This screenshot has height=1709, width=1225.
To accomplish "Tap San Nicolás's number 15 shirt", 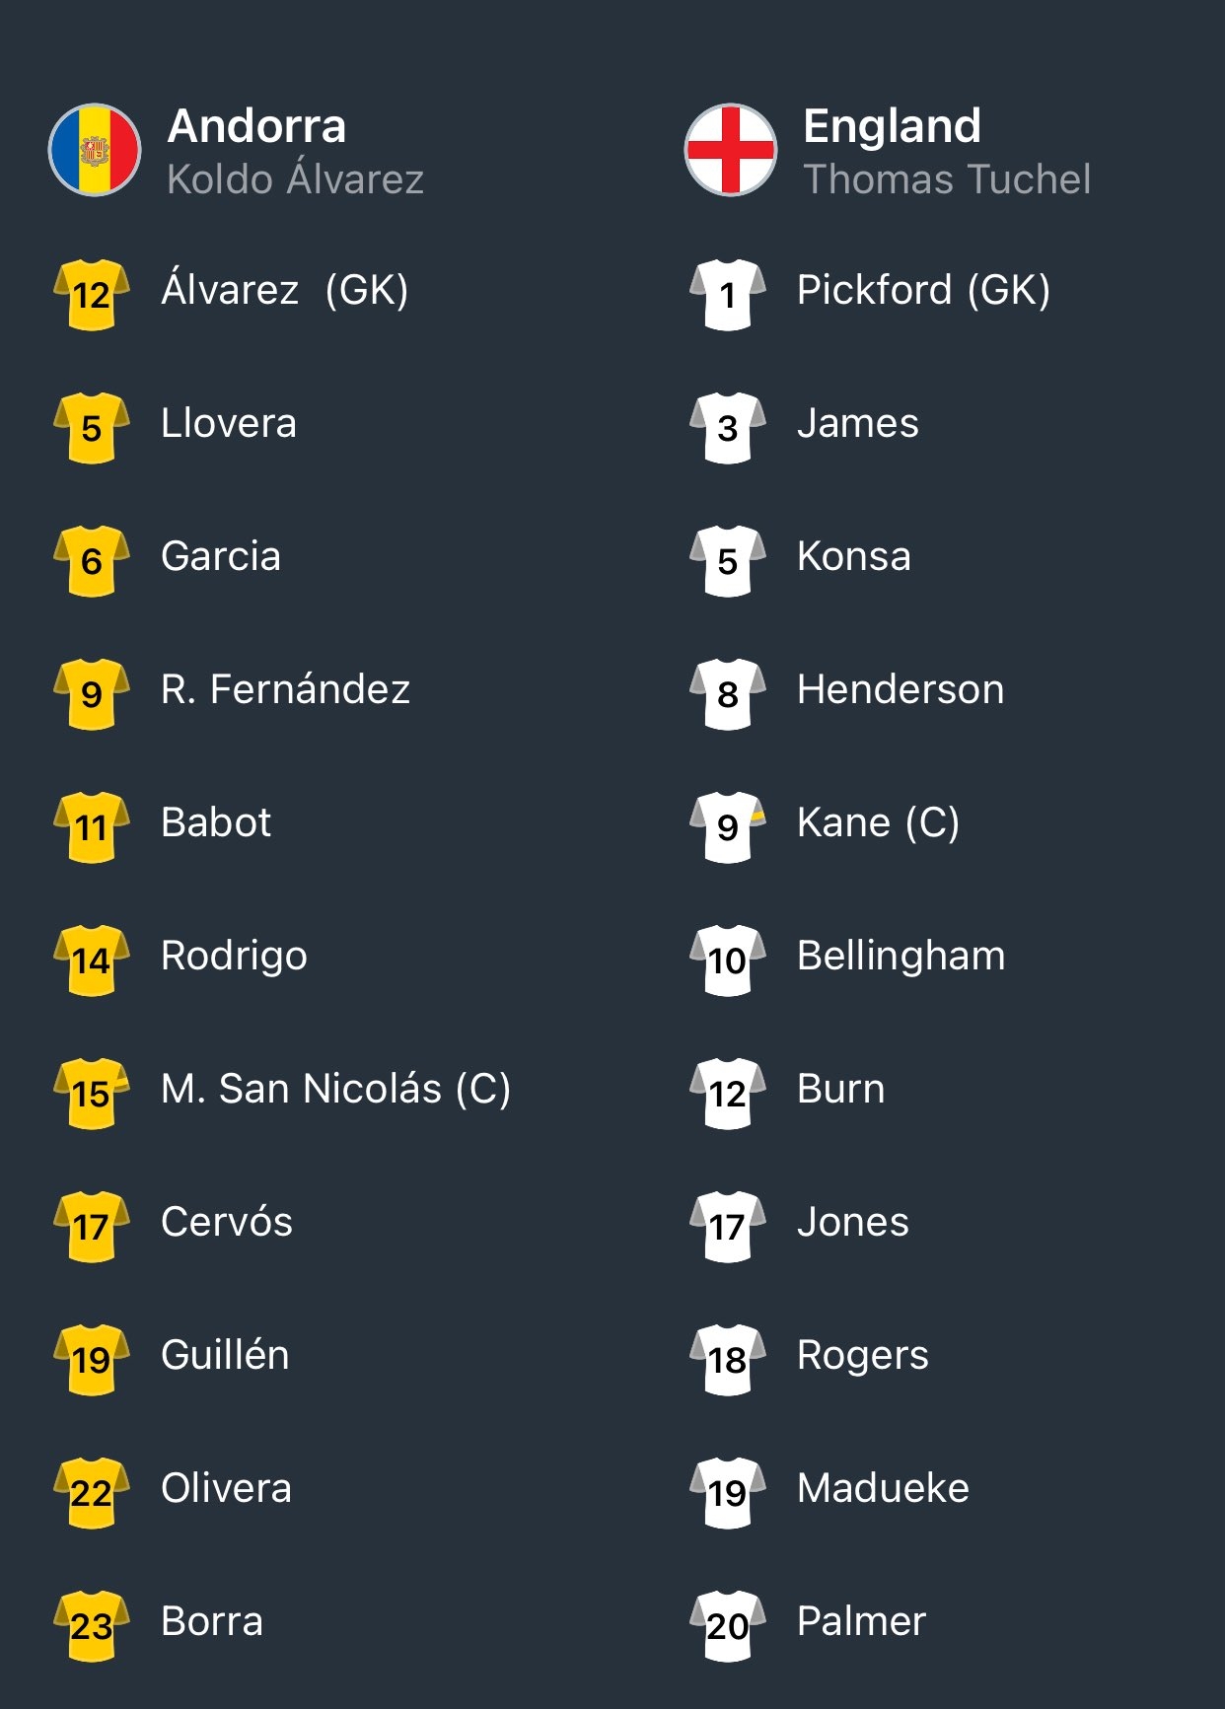I will [92, 1093].
